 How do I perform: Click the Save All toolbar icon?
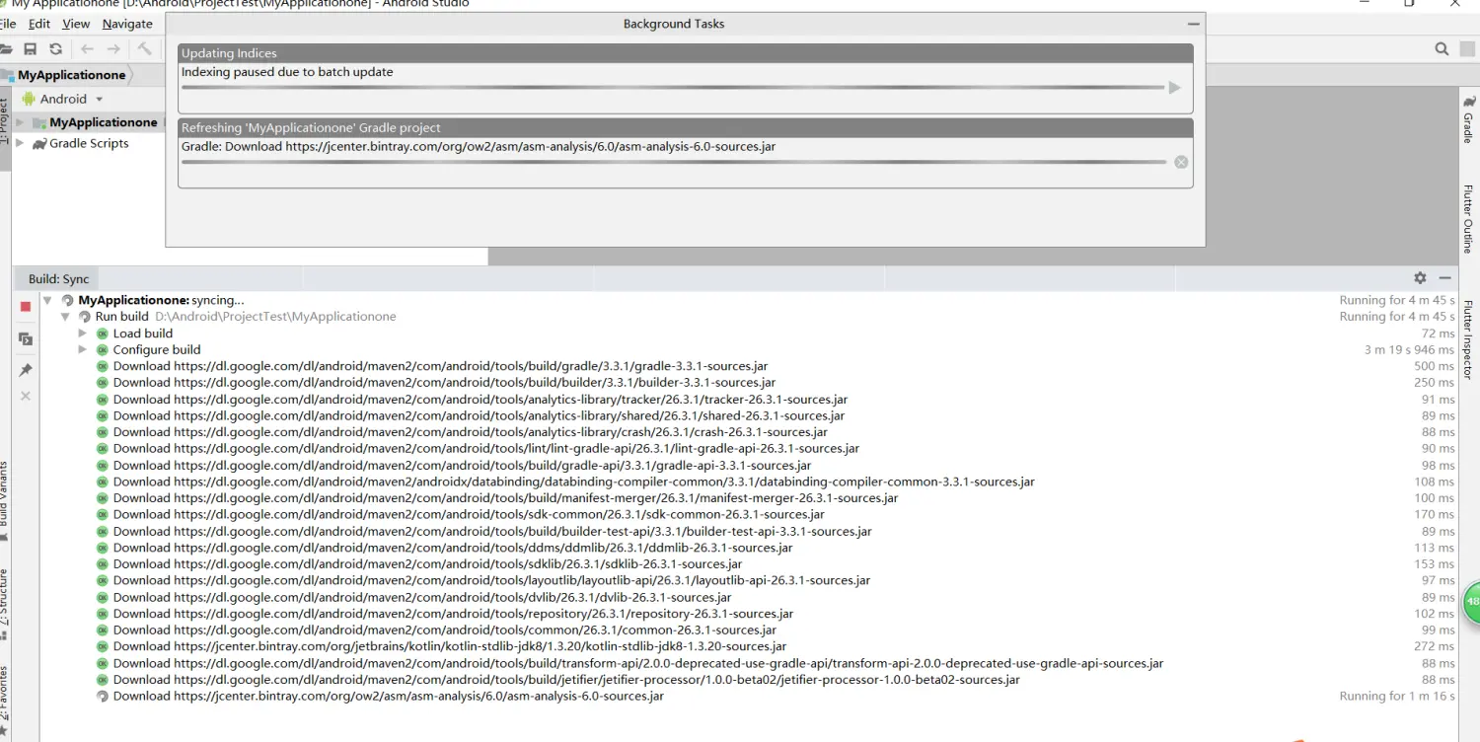[x=31, y=49]
